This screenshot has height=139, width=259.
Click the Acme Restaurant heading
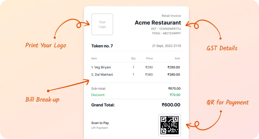pos(158,23)
